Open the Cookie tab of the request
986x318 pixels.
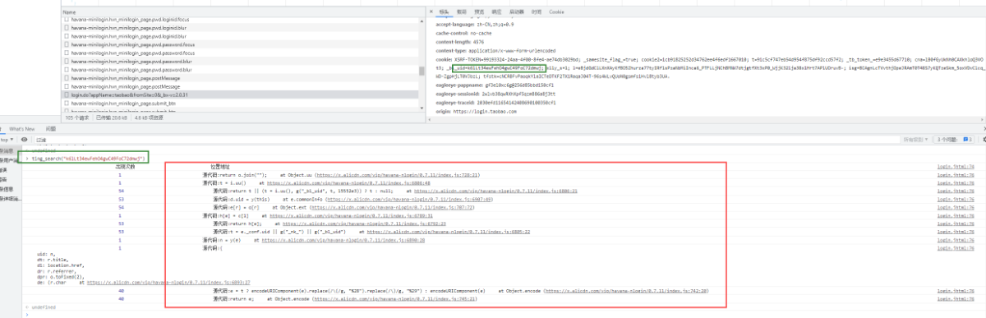point(556,12)
